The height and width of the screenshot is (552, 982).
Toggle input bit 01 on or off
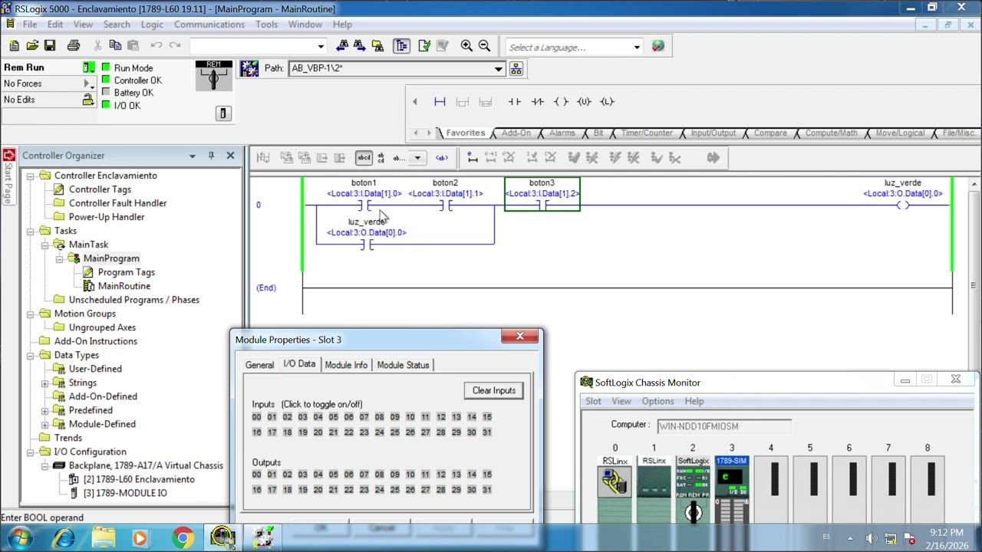[272, 417]
